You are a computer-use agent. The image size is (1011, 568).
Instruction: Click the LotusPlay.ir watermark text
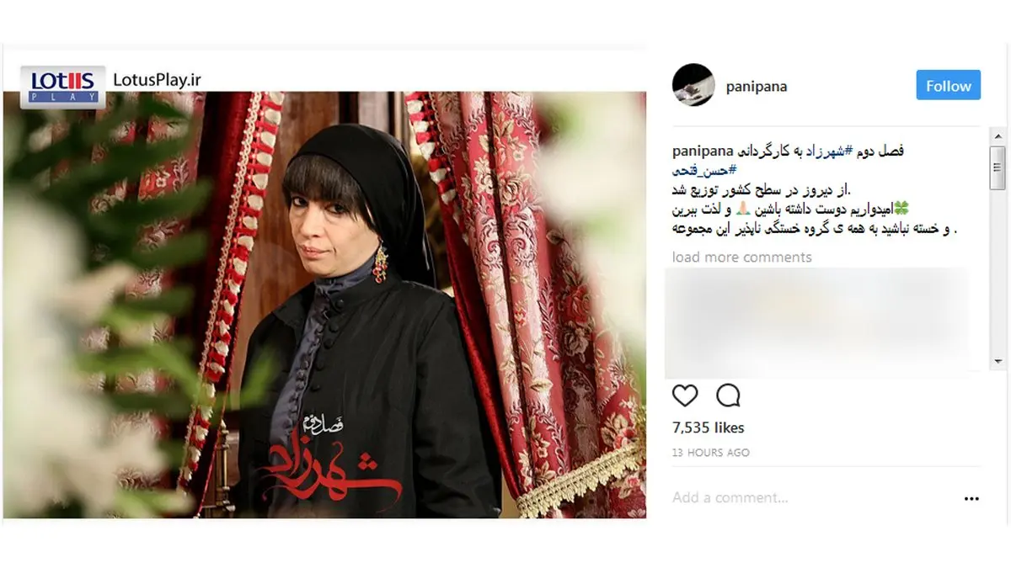158,80
